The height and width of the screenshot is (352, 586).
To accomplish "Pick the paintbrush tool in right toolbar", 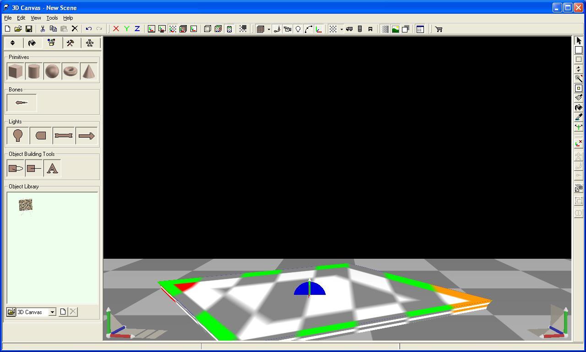I will click(579, 98).
